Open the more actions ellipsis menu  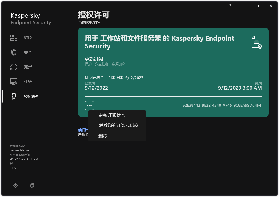[x=89, y=106]
